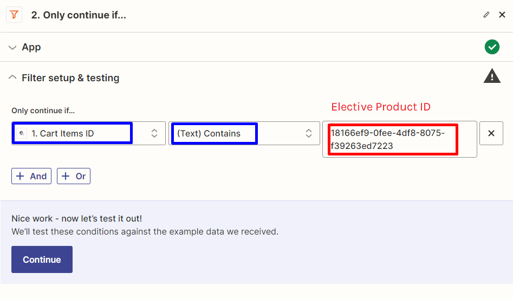Click the plus icon on And button
Screen dimensions: 513x299
pyautogui.click(x=21, y=176)
